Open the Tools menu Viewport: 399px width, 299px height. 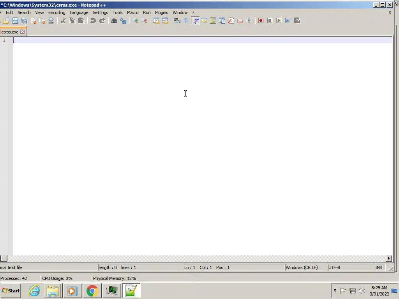coord(118,12)
